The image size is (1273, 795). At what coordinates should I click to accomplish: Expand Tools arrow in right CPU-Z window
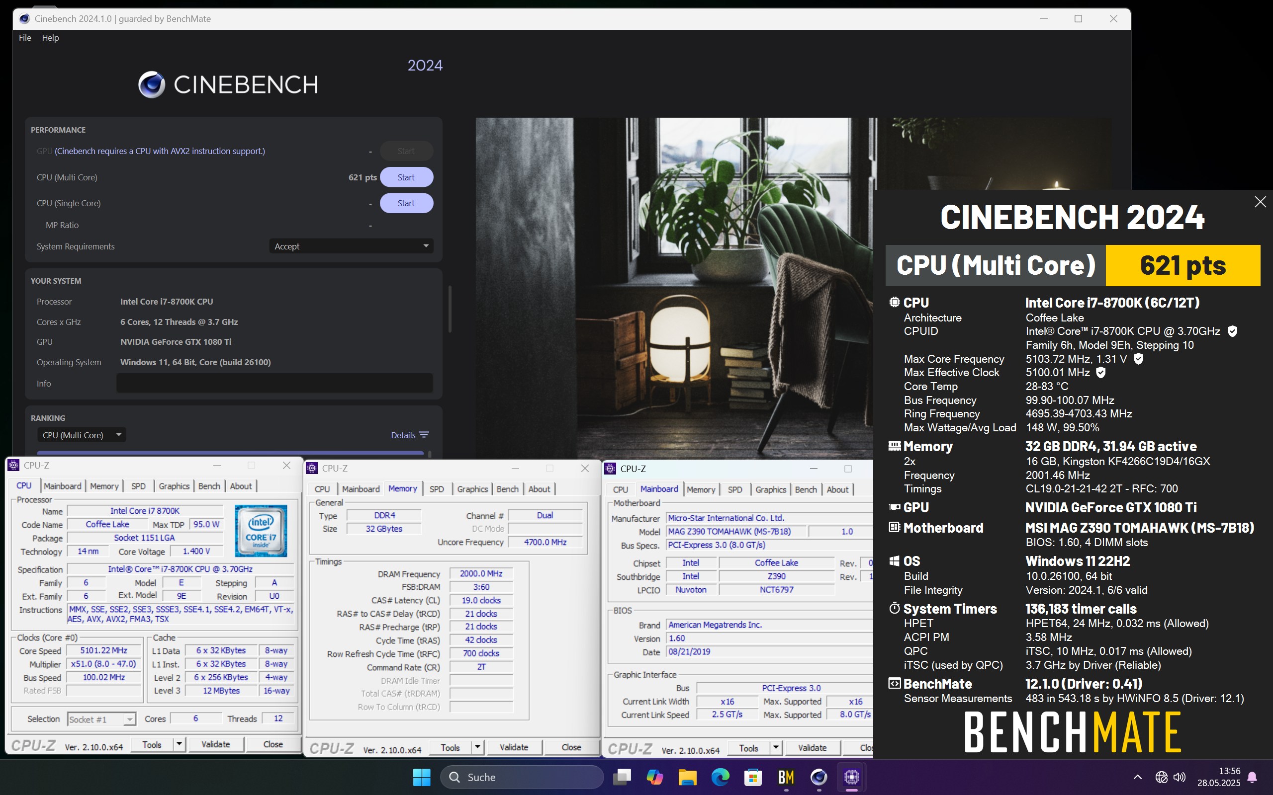click(776, 748)
